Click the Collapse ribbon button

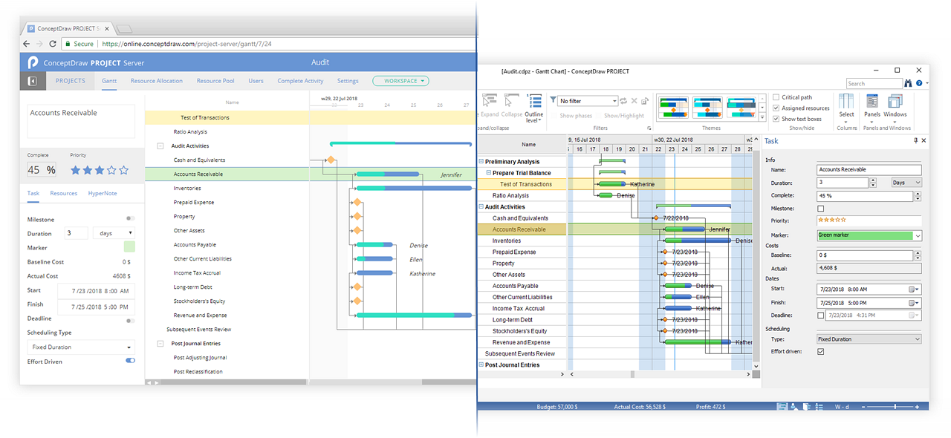coord(512,105)
